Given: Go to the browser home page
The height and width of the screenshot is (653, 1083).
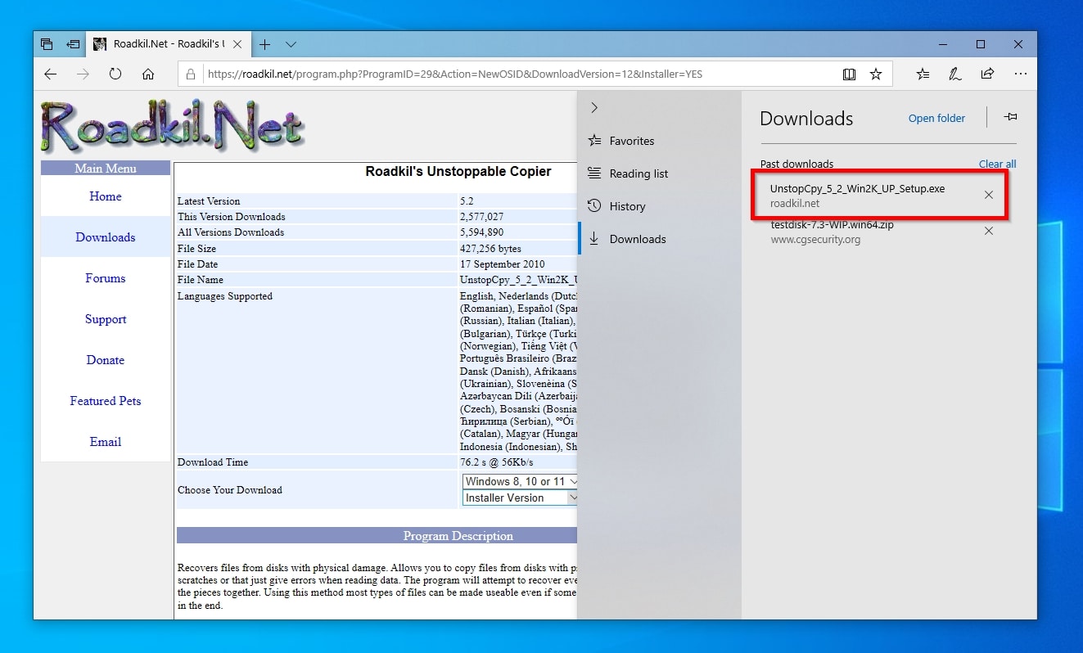Looking at the screenshot, I should pyautogui.click(x=148, y=74).
